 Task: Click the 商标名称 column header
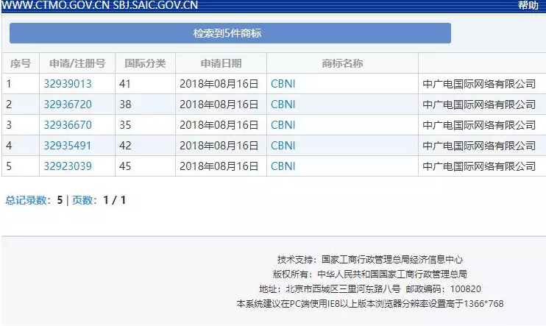point(342,63)
